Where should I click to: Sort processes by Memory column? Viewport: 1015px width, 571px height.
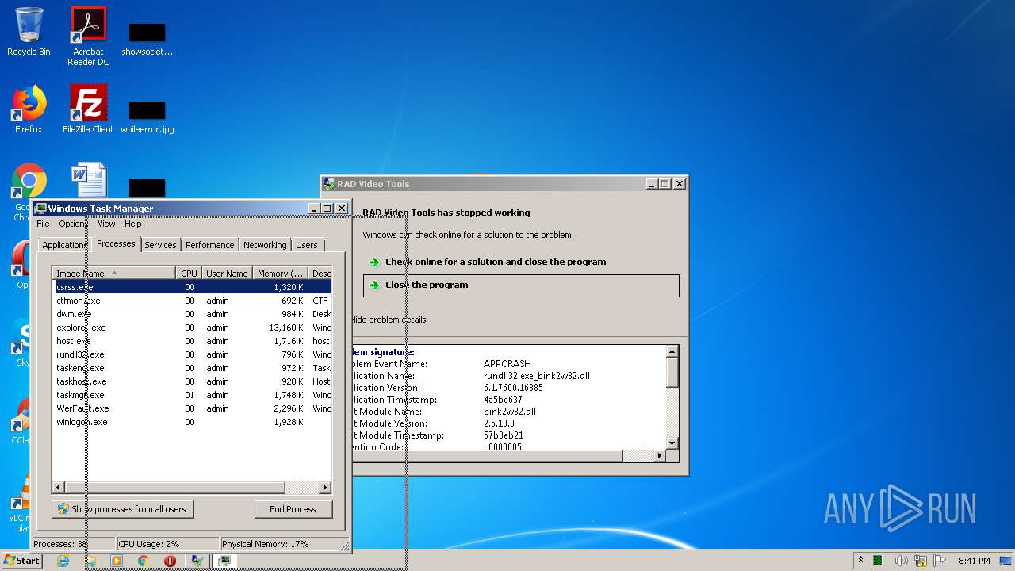pos(281,274)
